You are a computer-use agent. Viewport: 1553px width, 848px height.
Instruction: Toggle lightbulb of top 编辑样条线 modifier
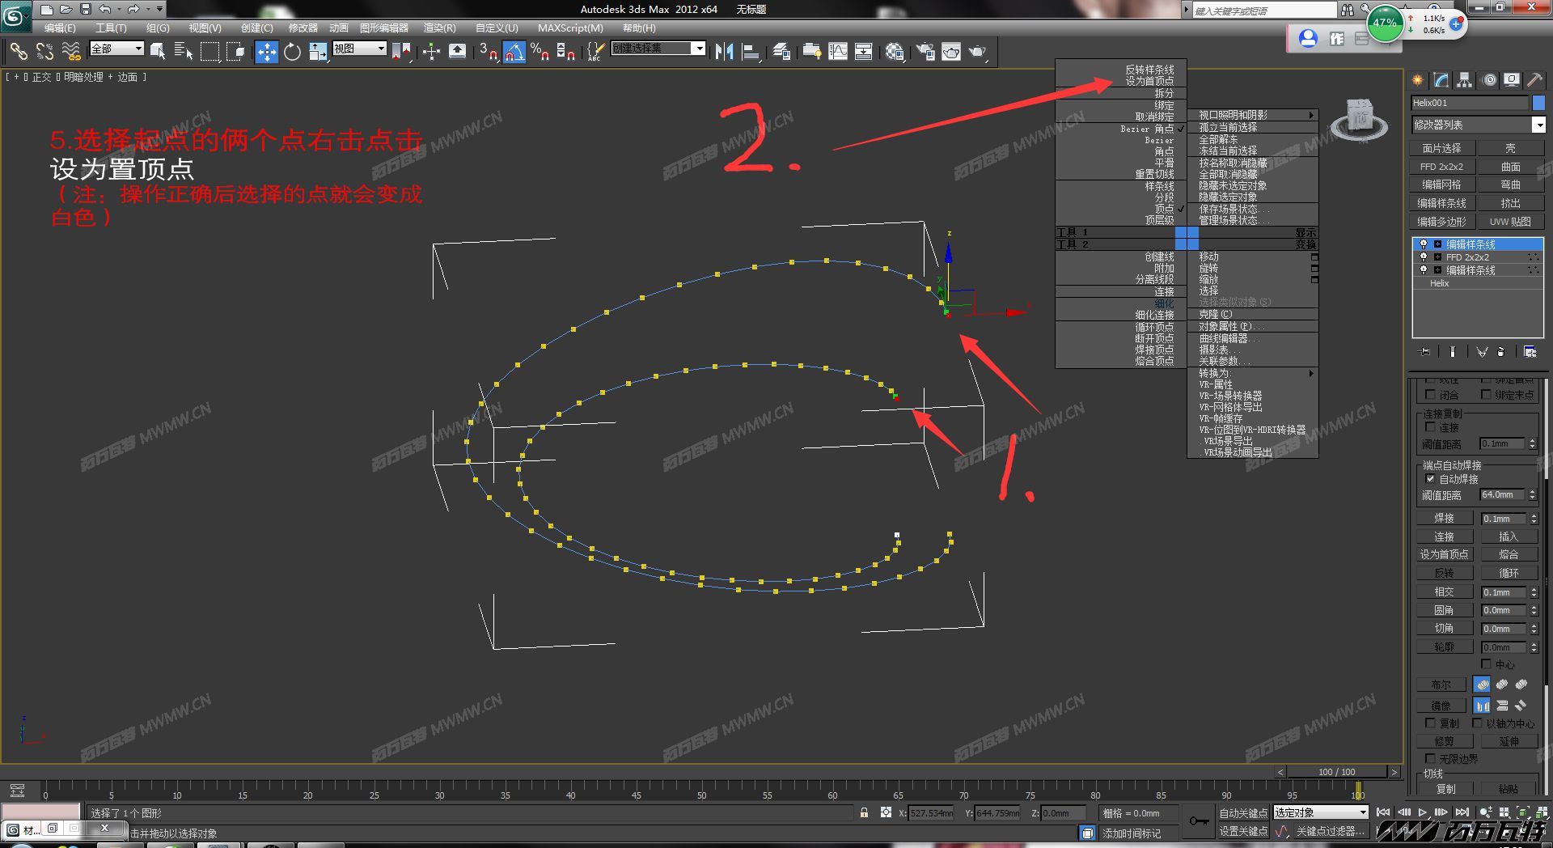[1424, 244]
